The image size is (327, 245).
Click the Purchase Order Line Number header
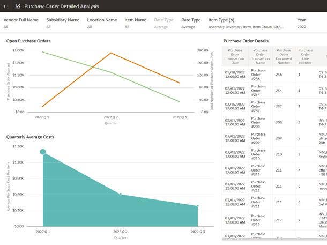pos(305,56)
